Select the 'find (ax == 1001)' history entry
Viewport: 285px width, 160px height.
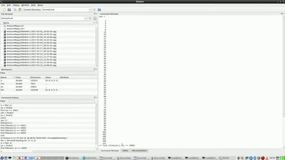point(9,110)
